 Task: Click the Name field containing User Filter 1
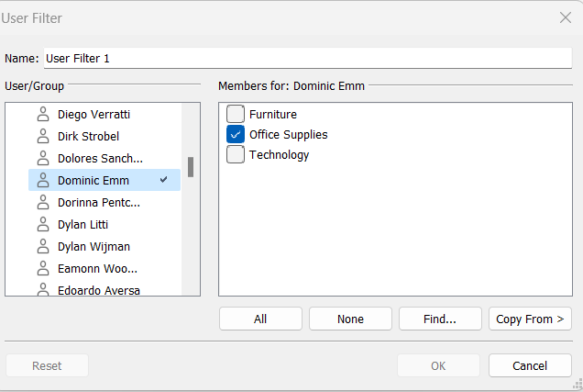point(307,58)
